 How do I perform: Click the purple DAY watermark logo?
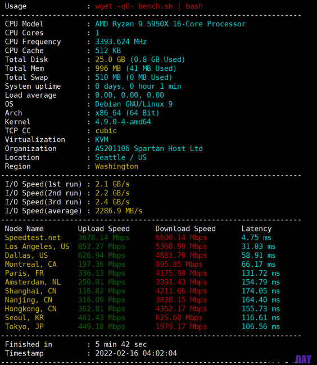pyautogui.click(x=304, y=359)
